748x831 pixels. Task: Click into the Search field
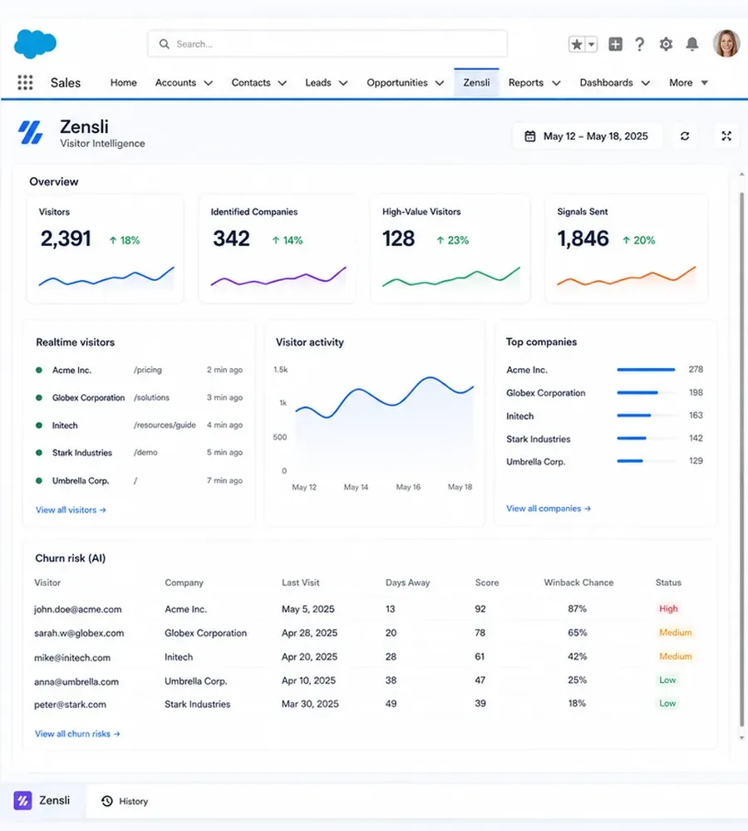click(327, 44)
